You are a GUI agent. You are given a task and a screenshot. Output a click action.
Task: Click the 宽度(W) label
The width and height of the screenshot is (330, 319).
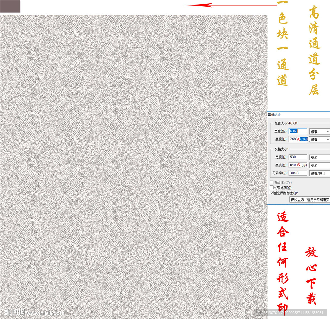pos(281,131)
